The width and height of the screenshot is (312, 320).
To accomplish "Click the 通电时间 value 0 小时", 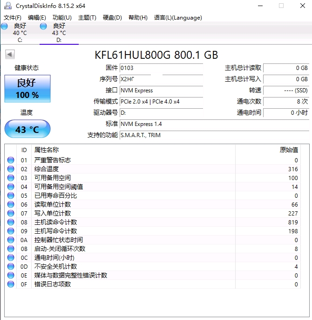I will click(286, 113).
